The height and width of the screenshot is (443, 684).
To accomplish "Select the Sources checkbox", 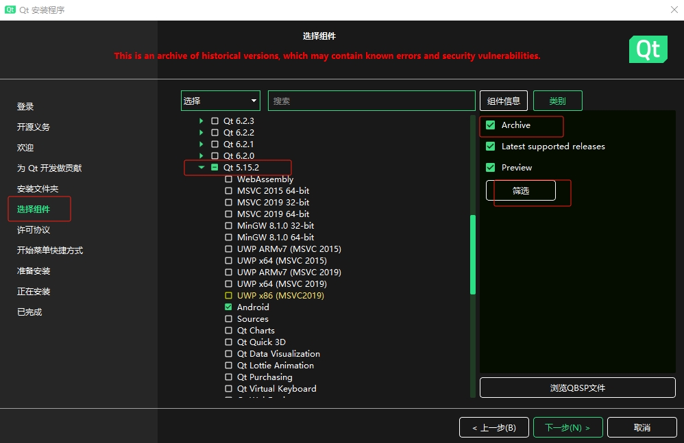I will [228, 319].
